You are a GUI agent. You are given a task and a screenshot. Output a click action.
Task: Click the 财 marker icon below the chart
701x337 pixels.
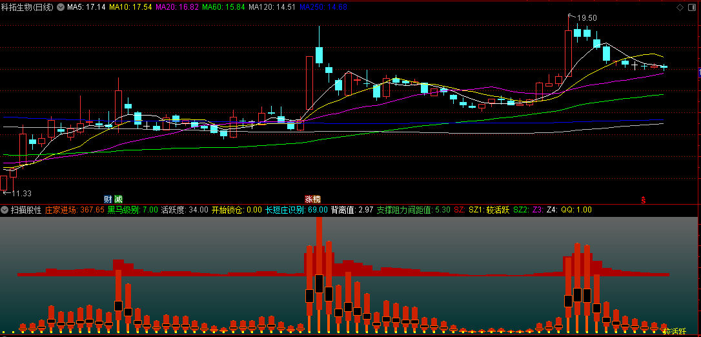[108, 199]
